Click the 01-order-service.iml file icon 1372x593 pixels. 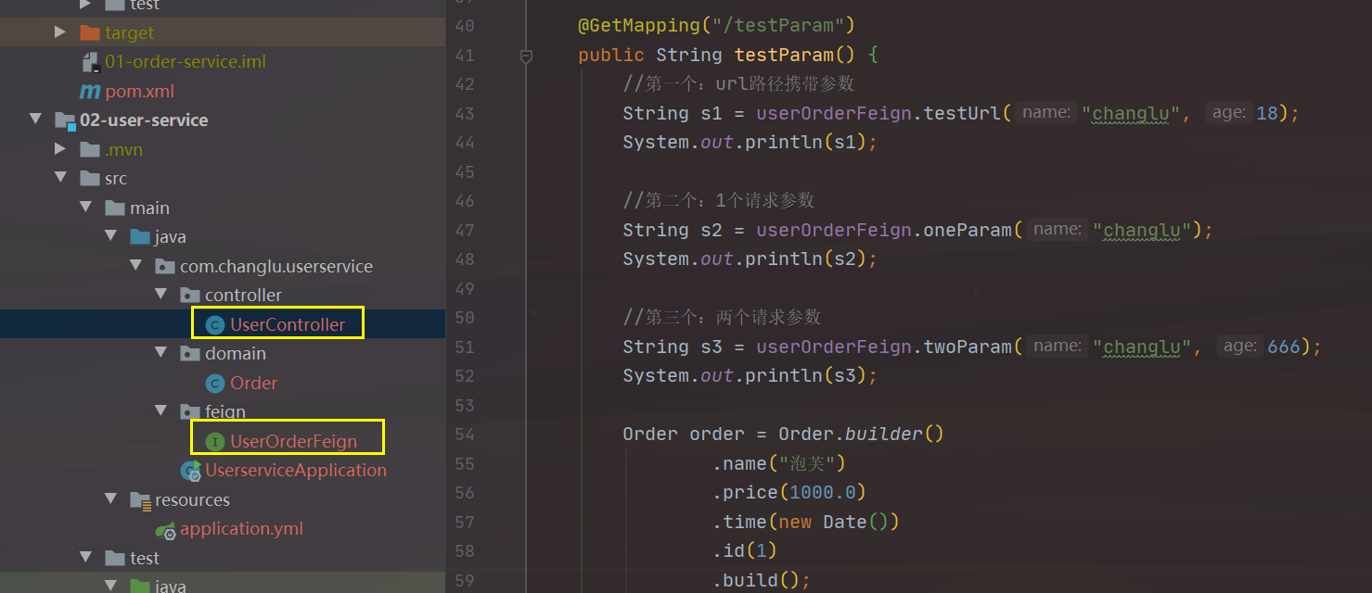click(90, 62)
